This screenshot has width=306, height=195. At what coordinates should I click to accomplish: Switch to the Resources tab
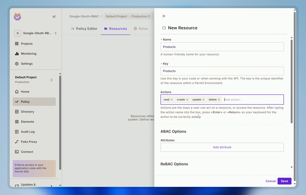click(116, 29)
